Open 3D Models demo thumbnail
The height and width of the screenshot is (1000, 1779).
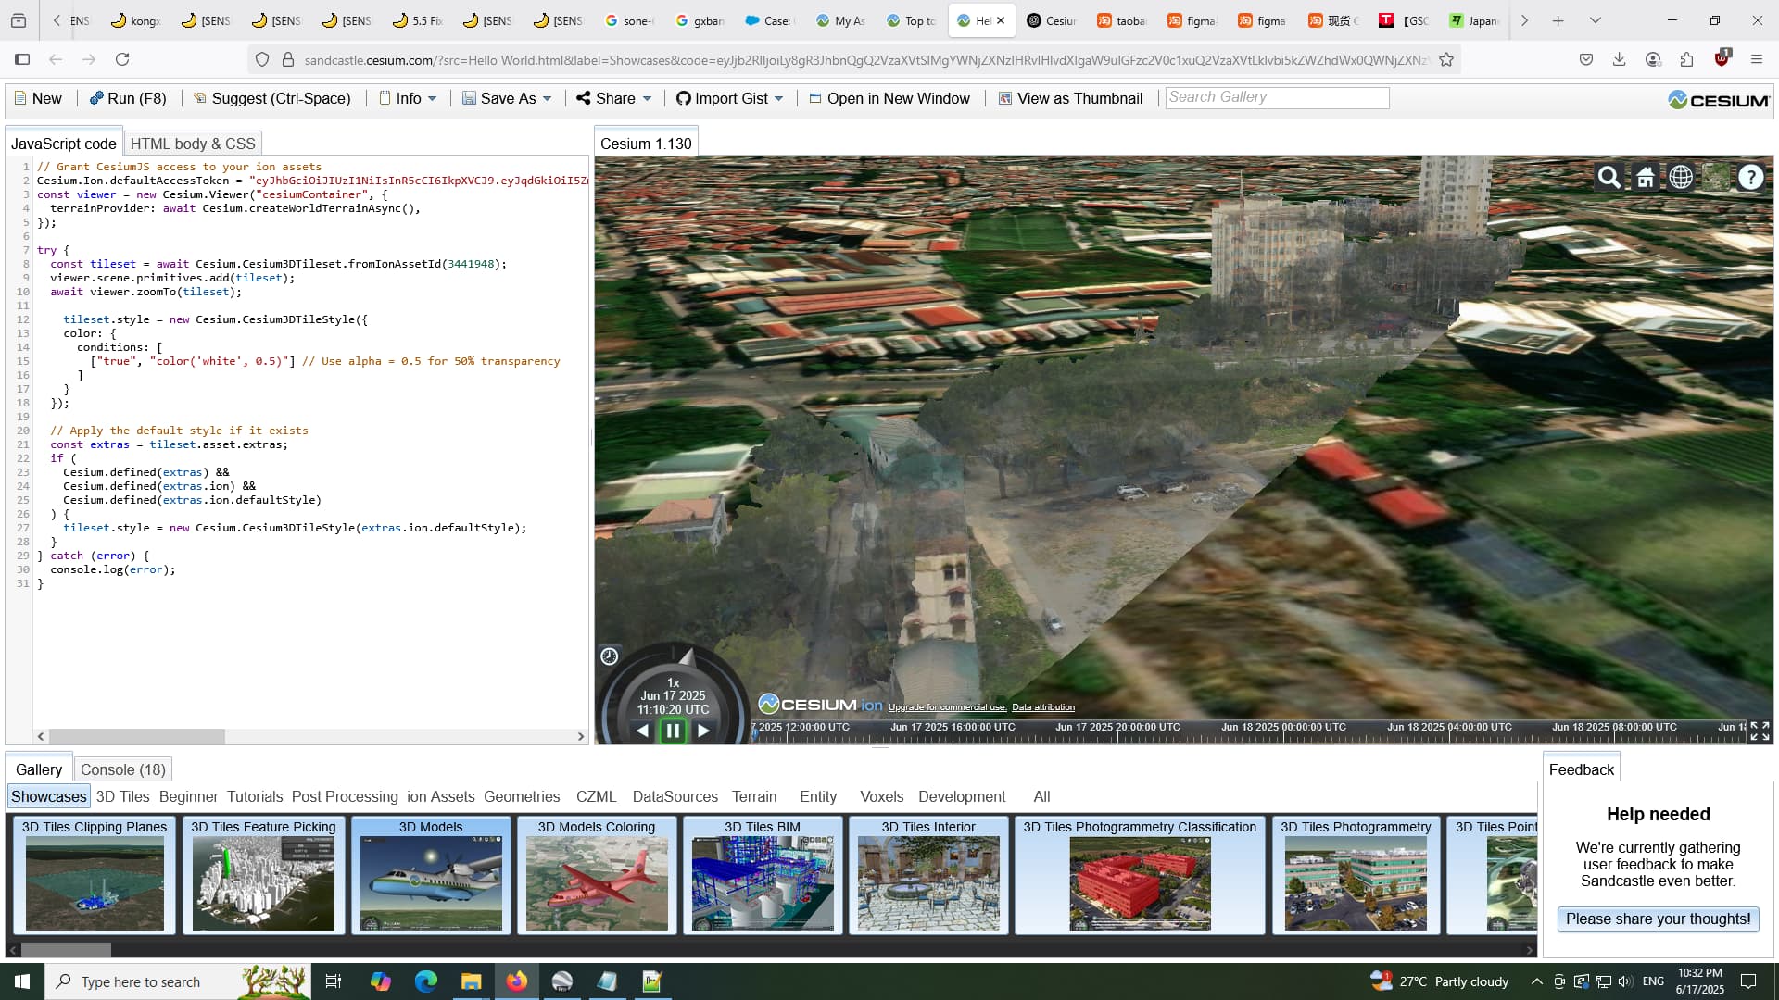pos(431,875)
